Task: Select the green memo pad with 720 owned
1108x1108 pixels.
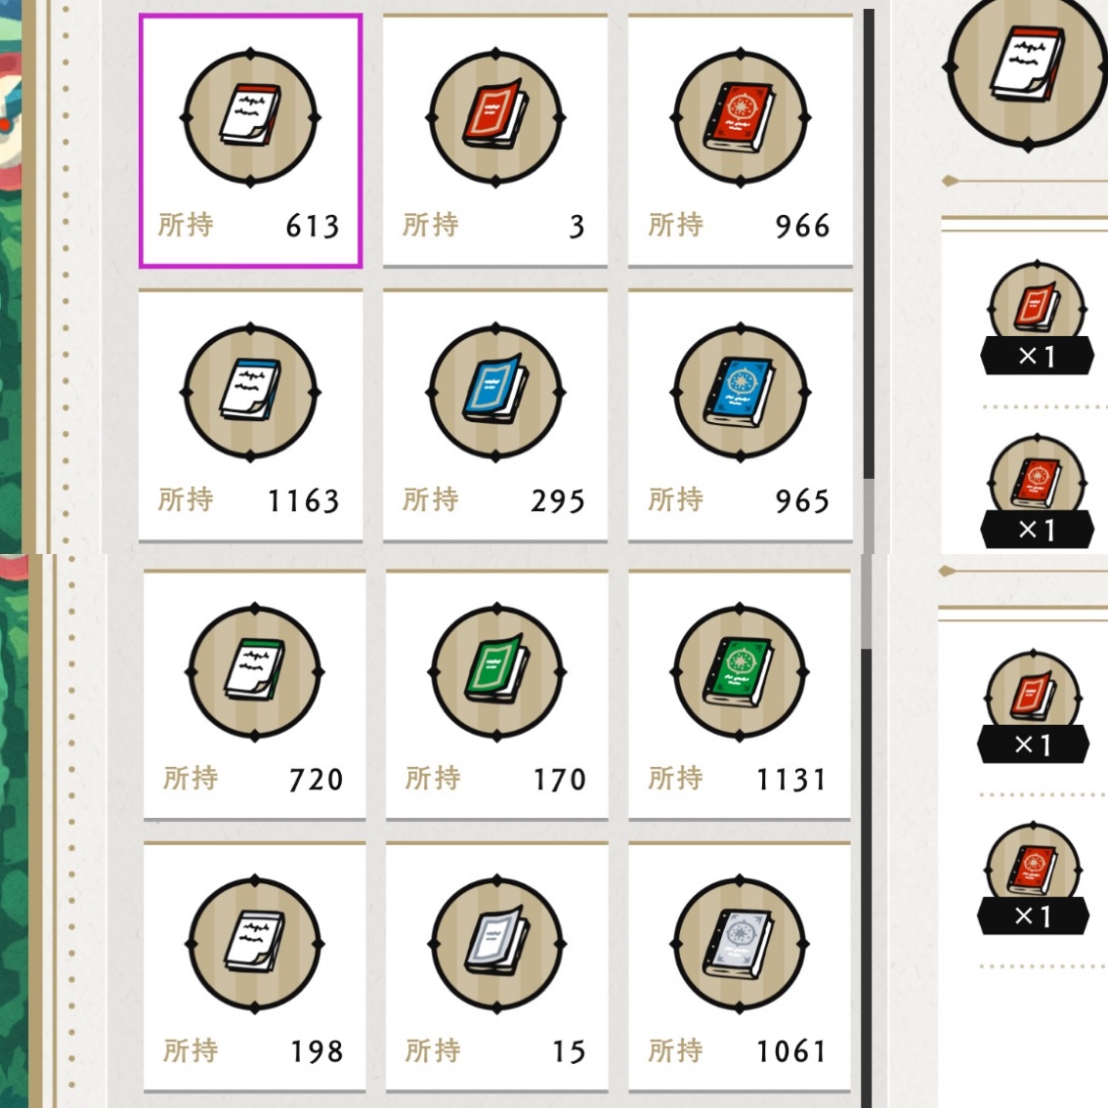Action: click(x=254, y=695)
